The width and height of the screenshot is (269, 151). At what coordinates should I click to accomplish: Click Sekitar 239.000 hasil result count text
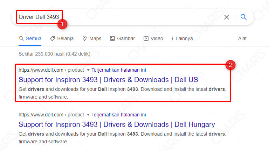click(54, 54)
